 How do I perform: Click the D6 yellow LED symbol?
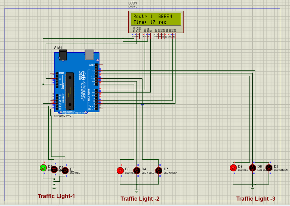coord(252,168)
